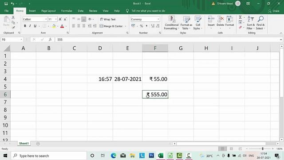Click the Fill down icon
Screen dimensions: 284x160
point(240,22)
